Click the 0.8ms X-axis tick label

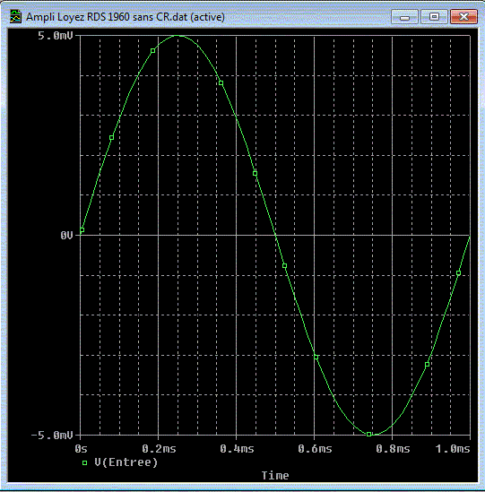point(393,449)
